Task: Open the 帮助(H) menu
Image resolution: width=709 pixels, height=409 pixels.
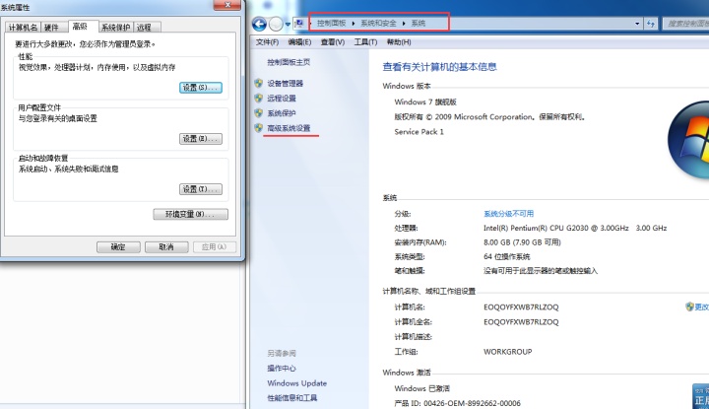Action: point(399,42)
